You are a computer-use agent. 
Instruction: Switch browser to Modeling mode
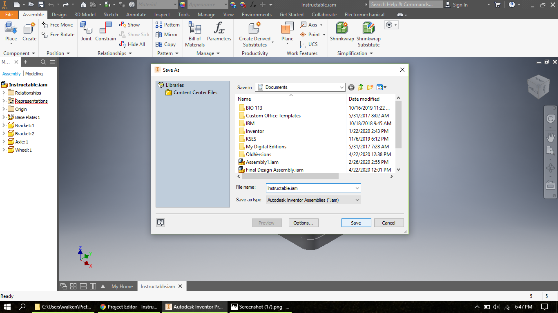34,74
